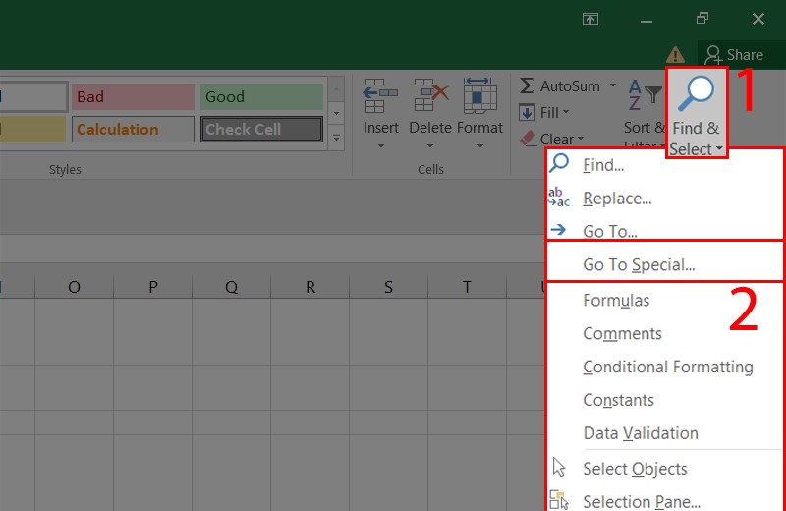Apply the Good cell style
This screenshot has height=511, width=786.
[261, 96]
